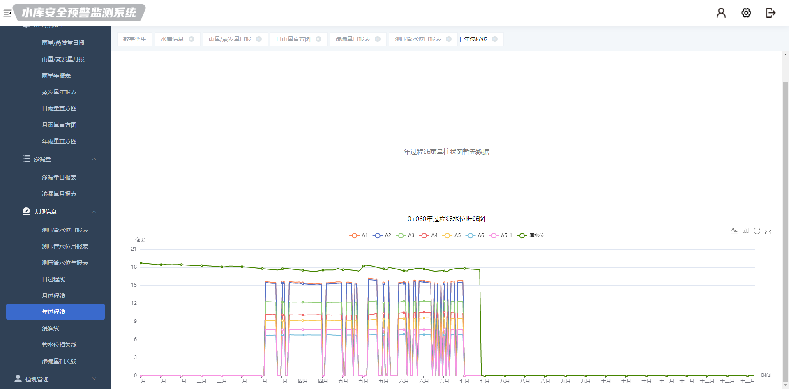Expand the 值班管理 menu chevron
This screenshot has width=789, height=389.
94,379
